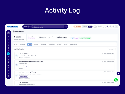Click the Email action button
125x94 pixels.
[81, 38]
